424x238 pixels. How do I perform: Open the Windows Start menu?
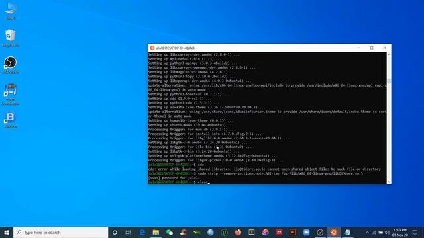[7, 232]
